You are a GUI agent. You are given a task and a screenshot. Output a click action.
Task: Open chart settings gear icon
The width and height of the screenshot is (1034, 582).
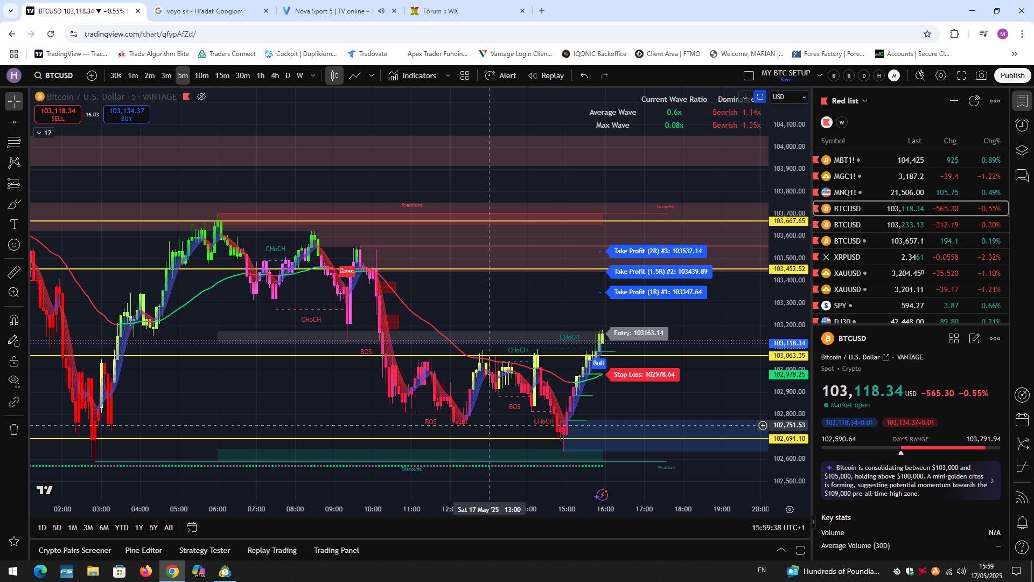941,75
